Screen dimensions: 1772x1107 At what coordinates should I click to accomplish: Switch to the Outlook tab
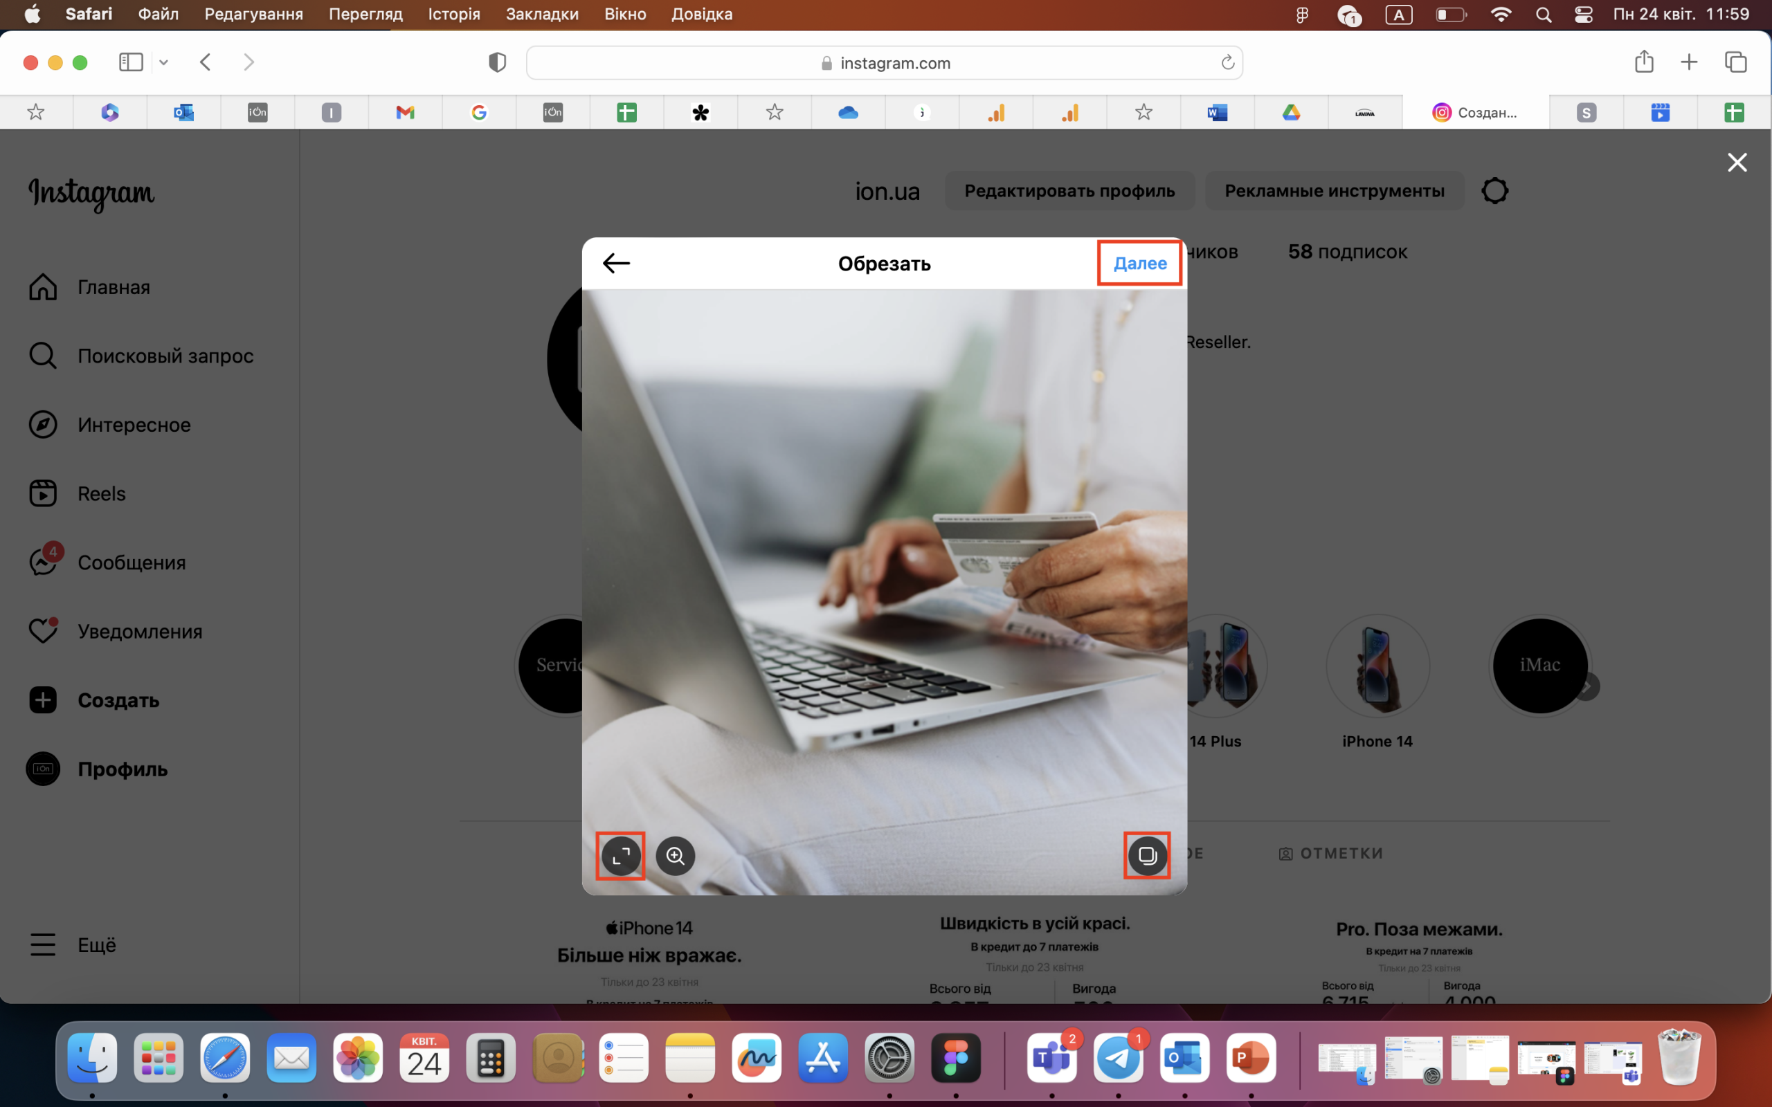pyautogui.click(x=183, y=113)
